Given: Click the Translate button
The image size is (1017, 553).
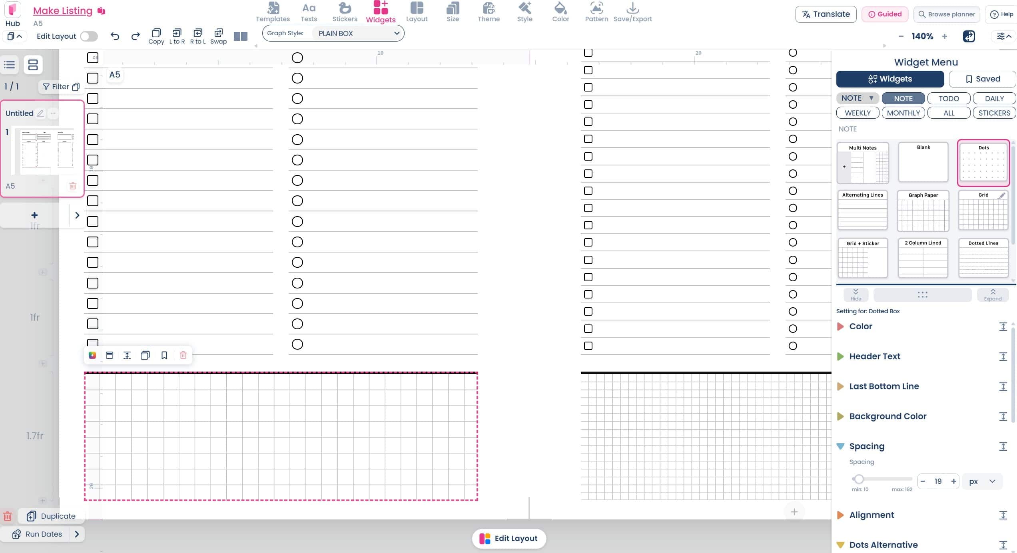Looking at the screenshot, I should [x=826, y=14].
